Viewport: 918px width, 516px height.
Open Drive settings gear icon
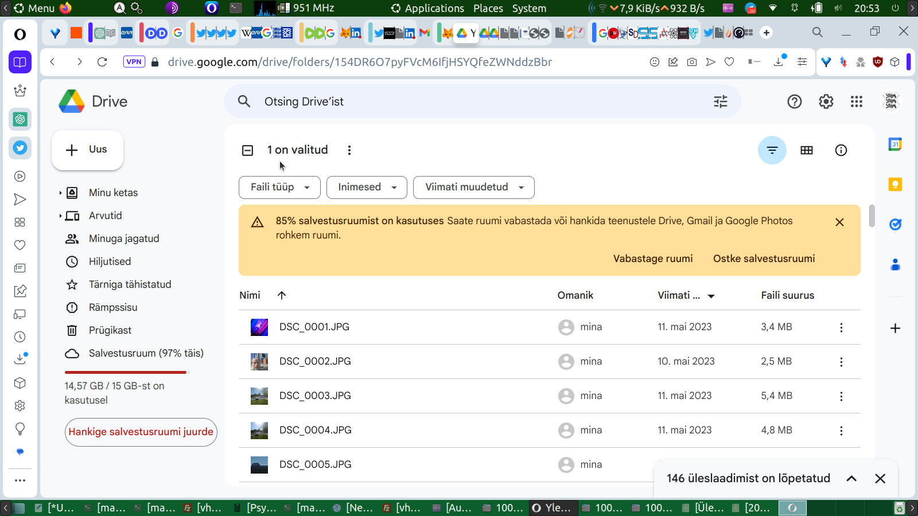(x=826, y=101)
